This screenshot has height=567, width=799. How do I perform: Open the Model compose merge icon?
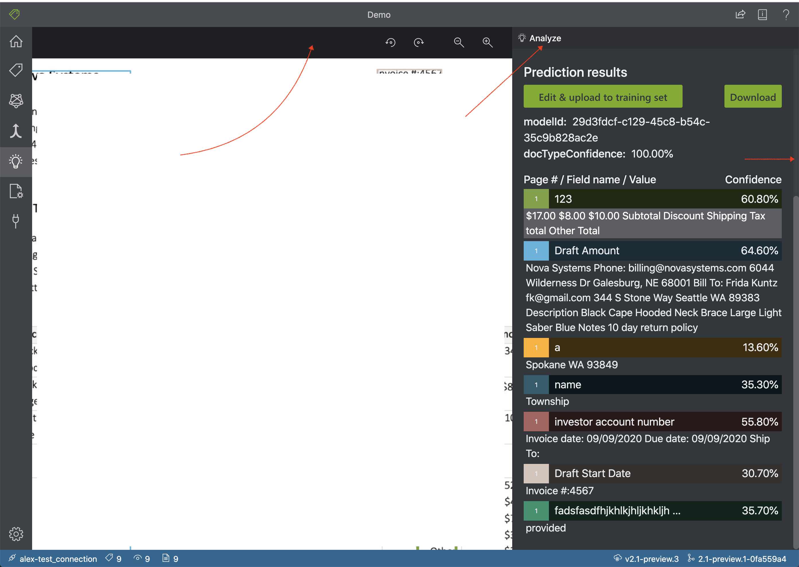pos(16,131)
